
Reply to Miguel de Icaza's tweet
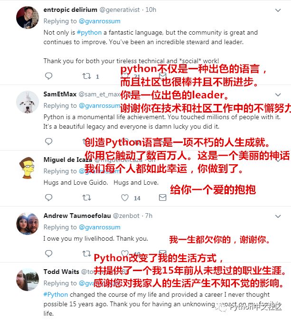(48, 198)
